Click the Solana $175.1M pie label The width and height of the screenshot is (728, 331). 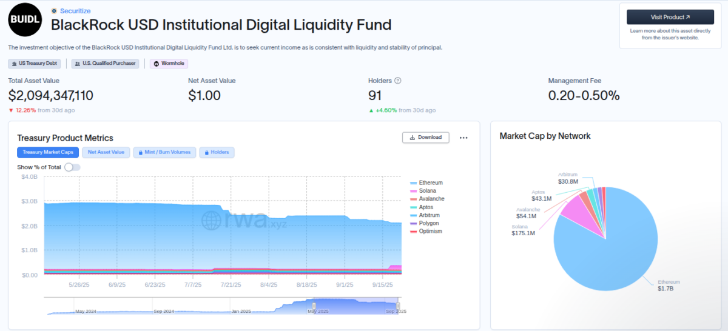pos(523,230)
